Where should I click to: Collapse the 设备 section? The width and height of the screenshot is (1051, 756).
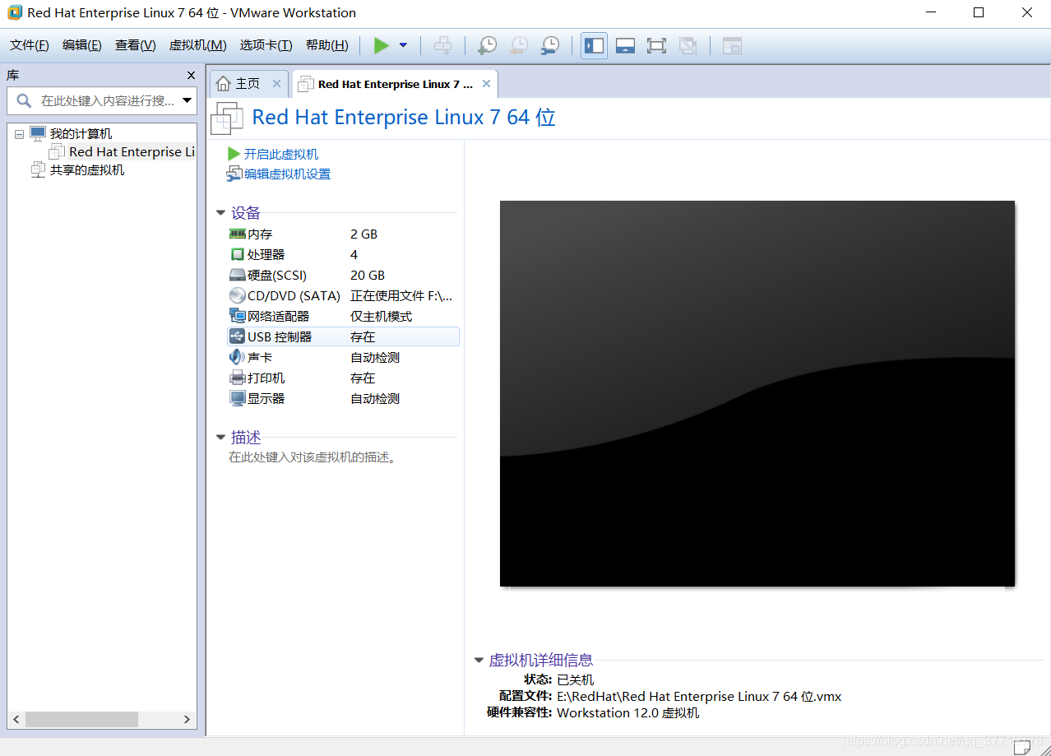tap(220, 213)
